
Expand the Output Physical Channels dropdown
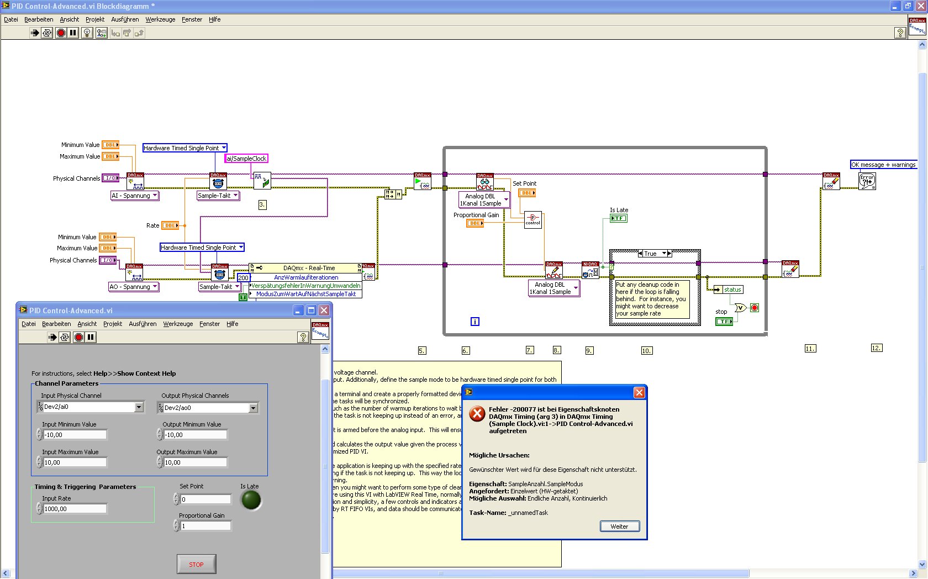[254, 408]
